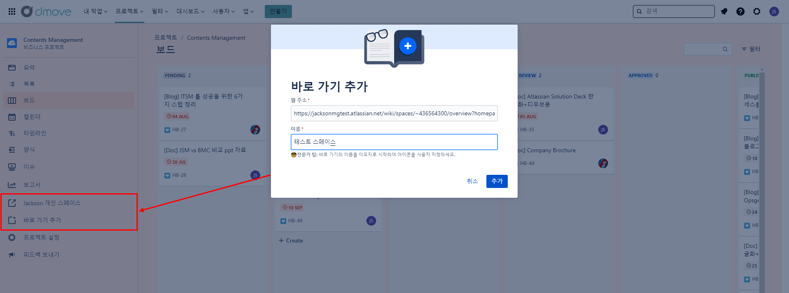Select 보드 in the sidebar
Image resolution: width=789 pixels, height=293 pixels.
pos(69,100)
